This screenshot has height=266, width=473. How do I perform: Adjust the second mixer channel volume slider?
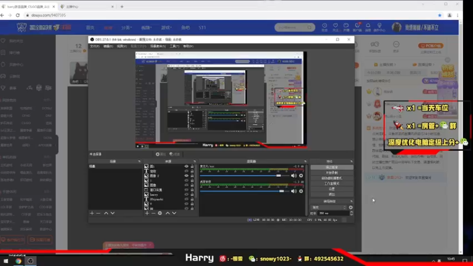point(281,191)
